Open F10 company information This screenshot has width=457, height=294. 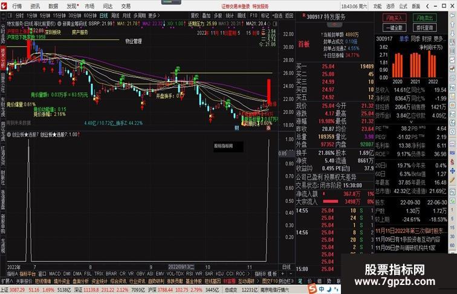pos(253,16)
